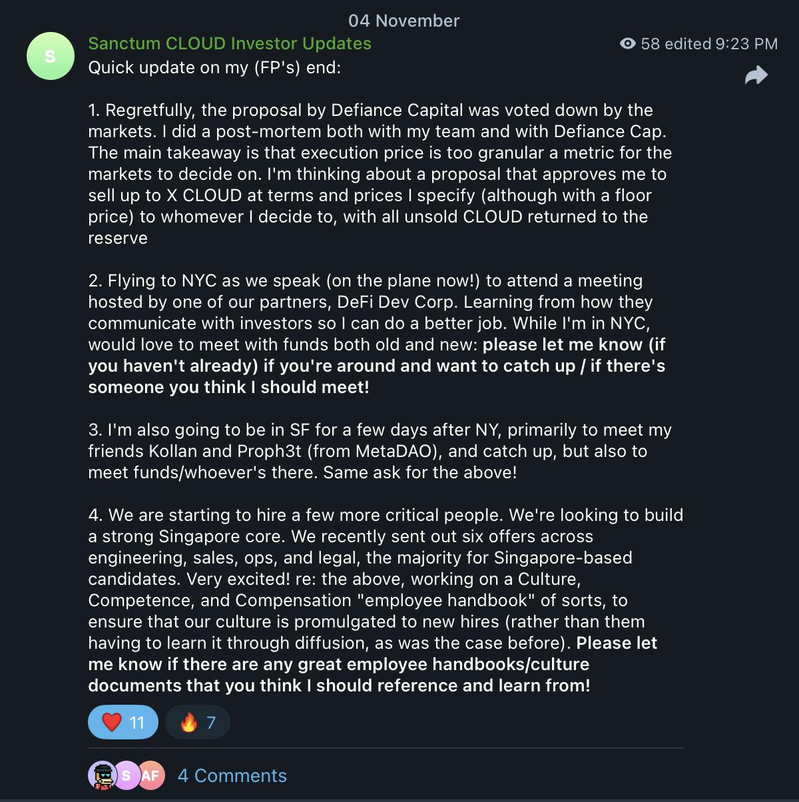The height and width of the screenshot is (802, 799).
Task: Click the paragraph about Defiance Capital proposal
Action: pos(380,174)
